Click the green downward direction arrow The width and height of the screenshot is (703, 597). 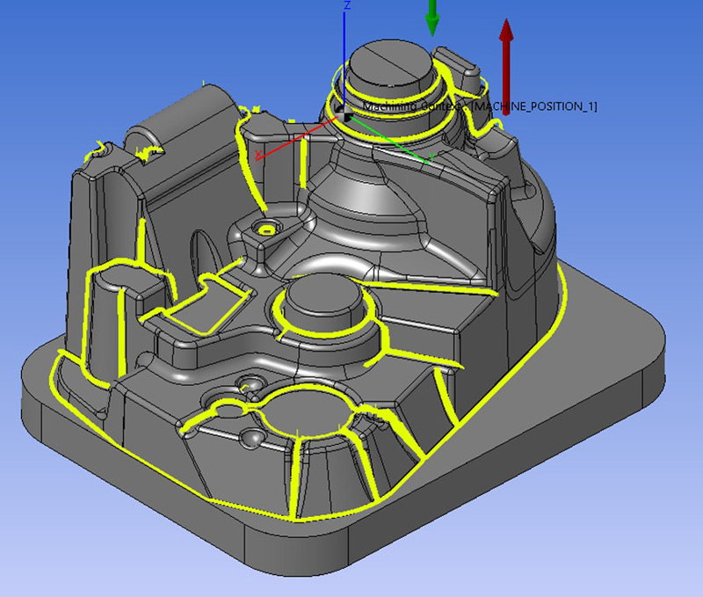(x=431, y=18)
